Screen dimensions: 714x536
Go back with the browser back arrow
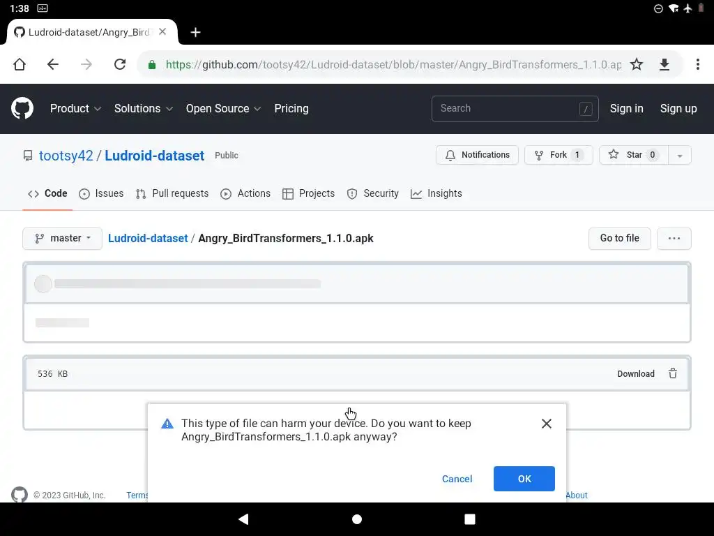[53, 64]
